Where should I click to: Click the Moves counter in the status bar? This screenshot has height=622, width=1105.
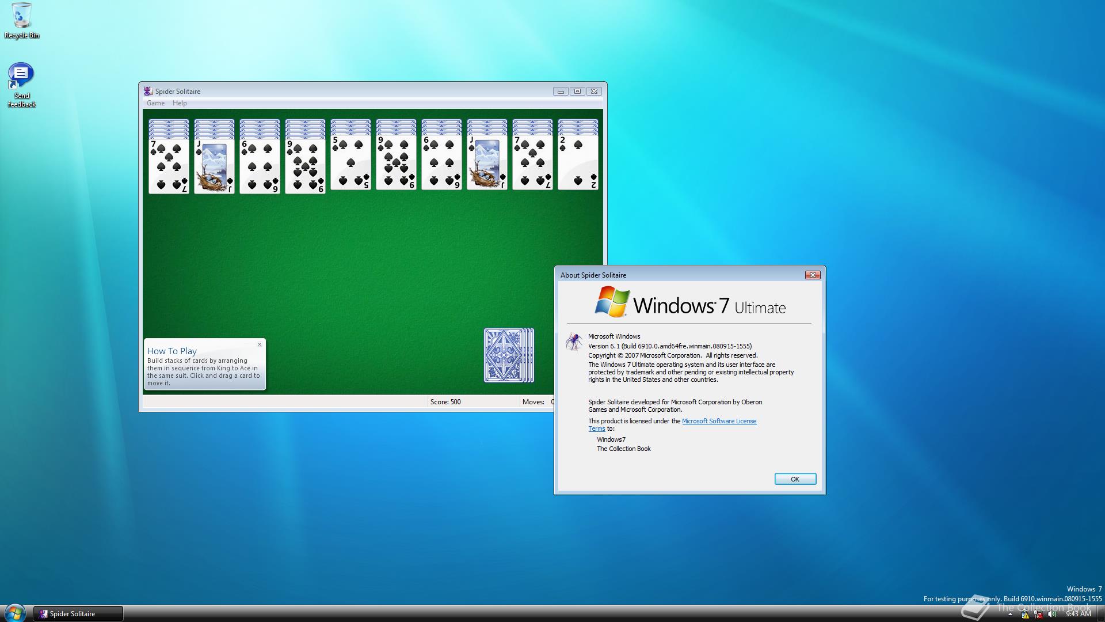[x=538, y=402]
